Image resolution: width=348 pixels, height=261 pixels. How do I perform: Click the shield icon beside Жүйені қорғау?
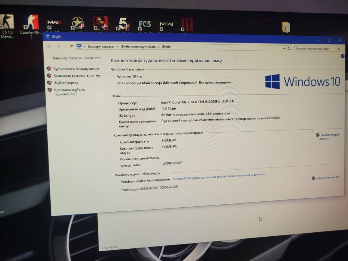[49, 83]
